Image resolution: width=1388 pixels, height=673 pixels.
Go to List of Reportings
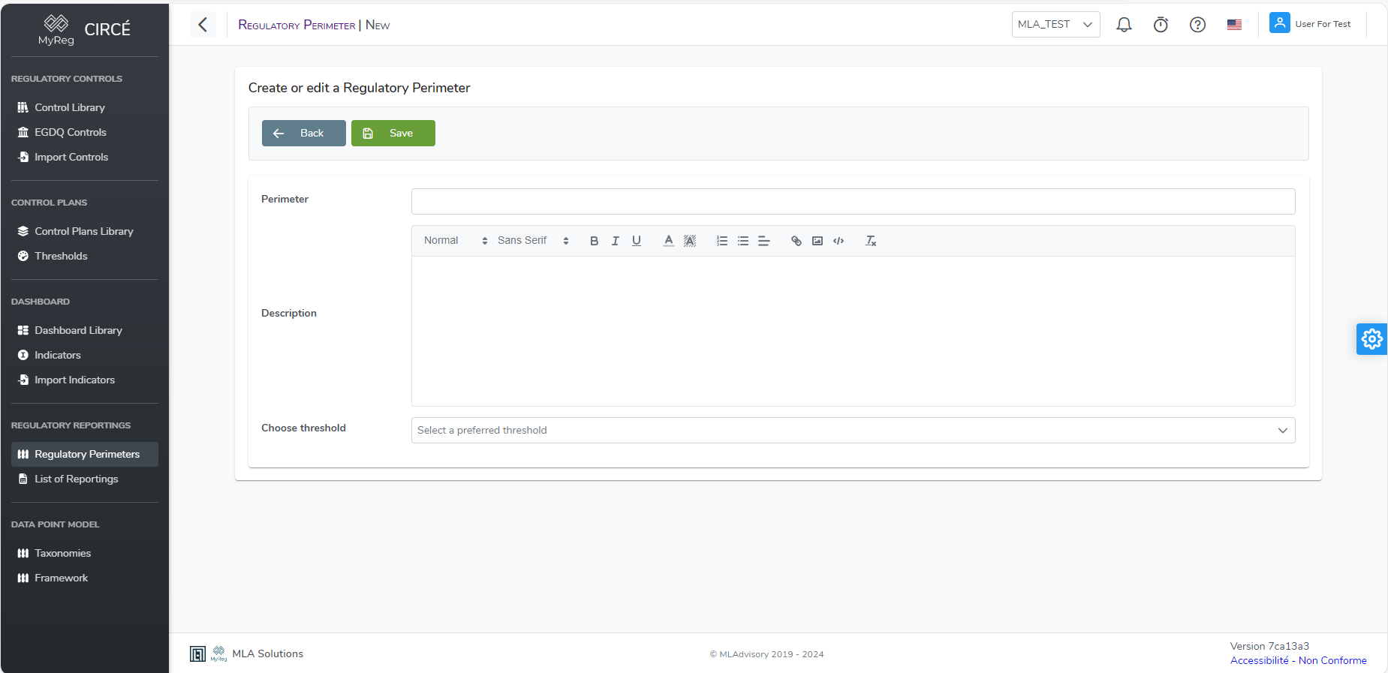point(76,479)
